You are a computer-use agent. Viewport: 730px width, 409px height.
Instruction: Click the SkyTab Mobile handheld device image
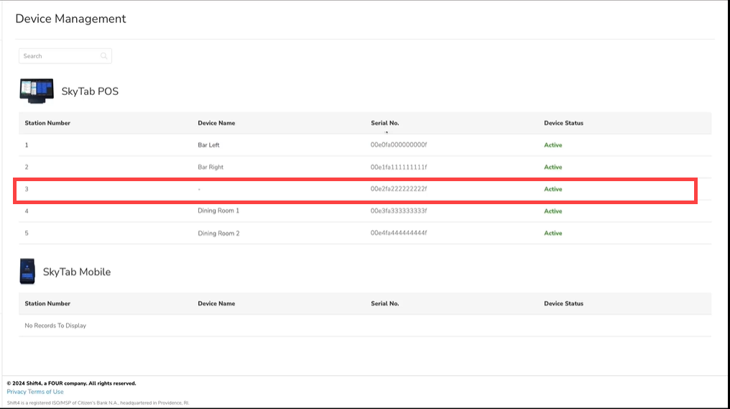[x=27, y=271]
